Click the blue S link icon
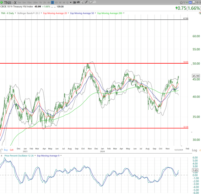Image resolution: width=201 pixels, height=194 pixels. click(190, 3)
